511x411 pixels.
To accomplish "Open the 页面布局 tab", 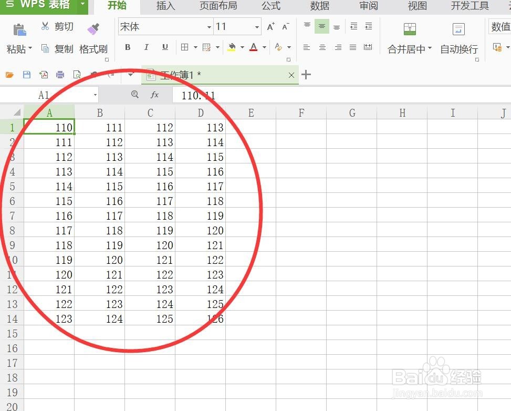I will pos(218,6).
